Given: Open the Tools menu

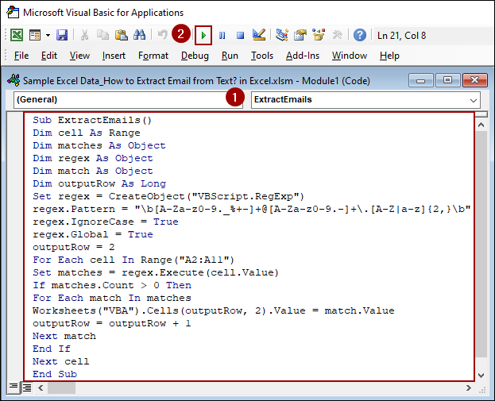Looking at the screenshot, I should 262,56.
